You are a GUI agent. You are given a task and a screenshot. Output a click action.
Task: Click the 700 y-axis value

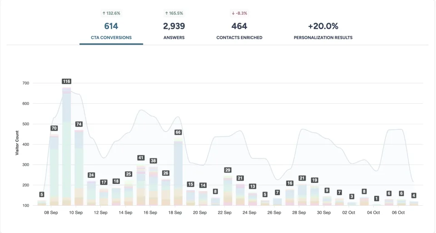pyautogui.click(x=25, y=83)
